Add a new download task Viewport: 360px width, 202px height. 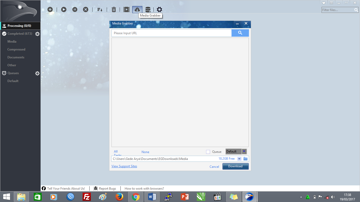tap(50, 9)
